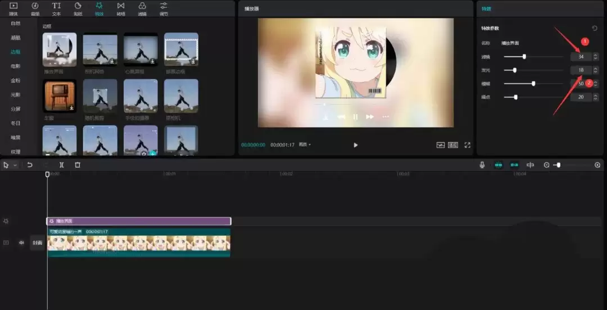Select the 冬日 effect category
This screenshot has width=607, height=310.
(x=16, y=123)
